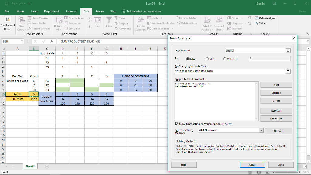Open Data Analysis tool in ribbon

pos(265,18)
